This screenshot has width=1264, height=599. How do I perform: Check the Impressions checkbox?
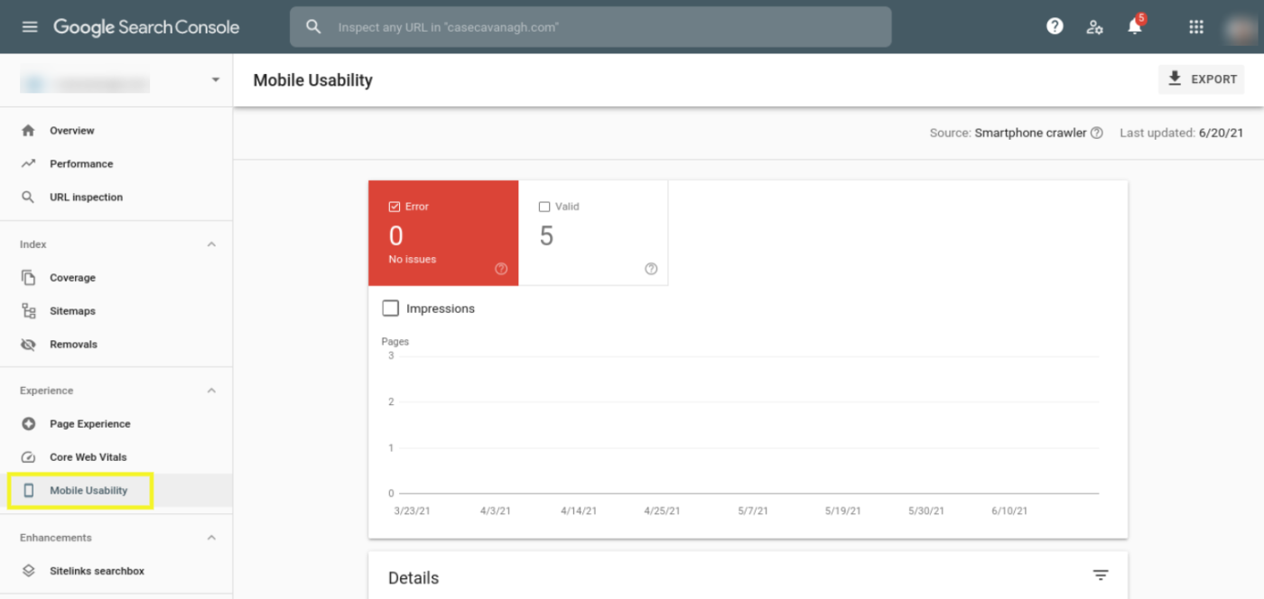pos(391,309)
